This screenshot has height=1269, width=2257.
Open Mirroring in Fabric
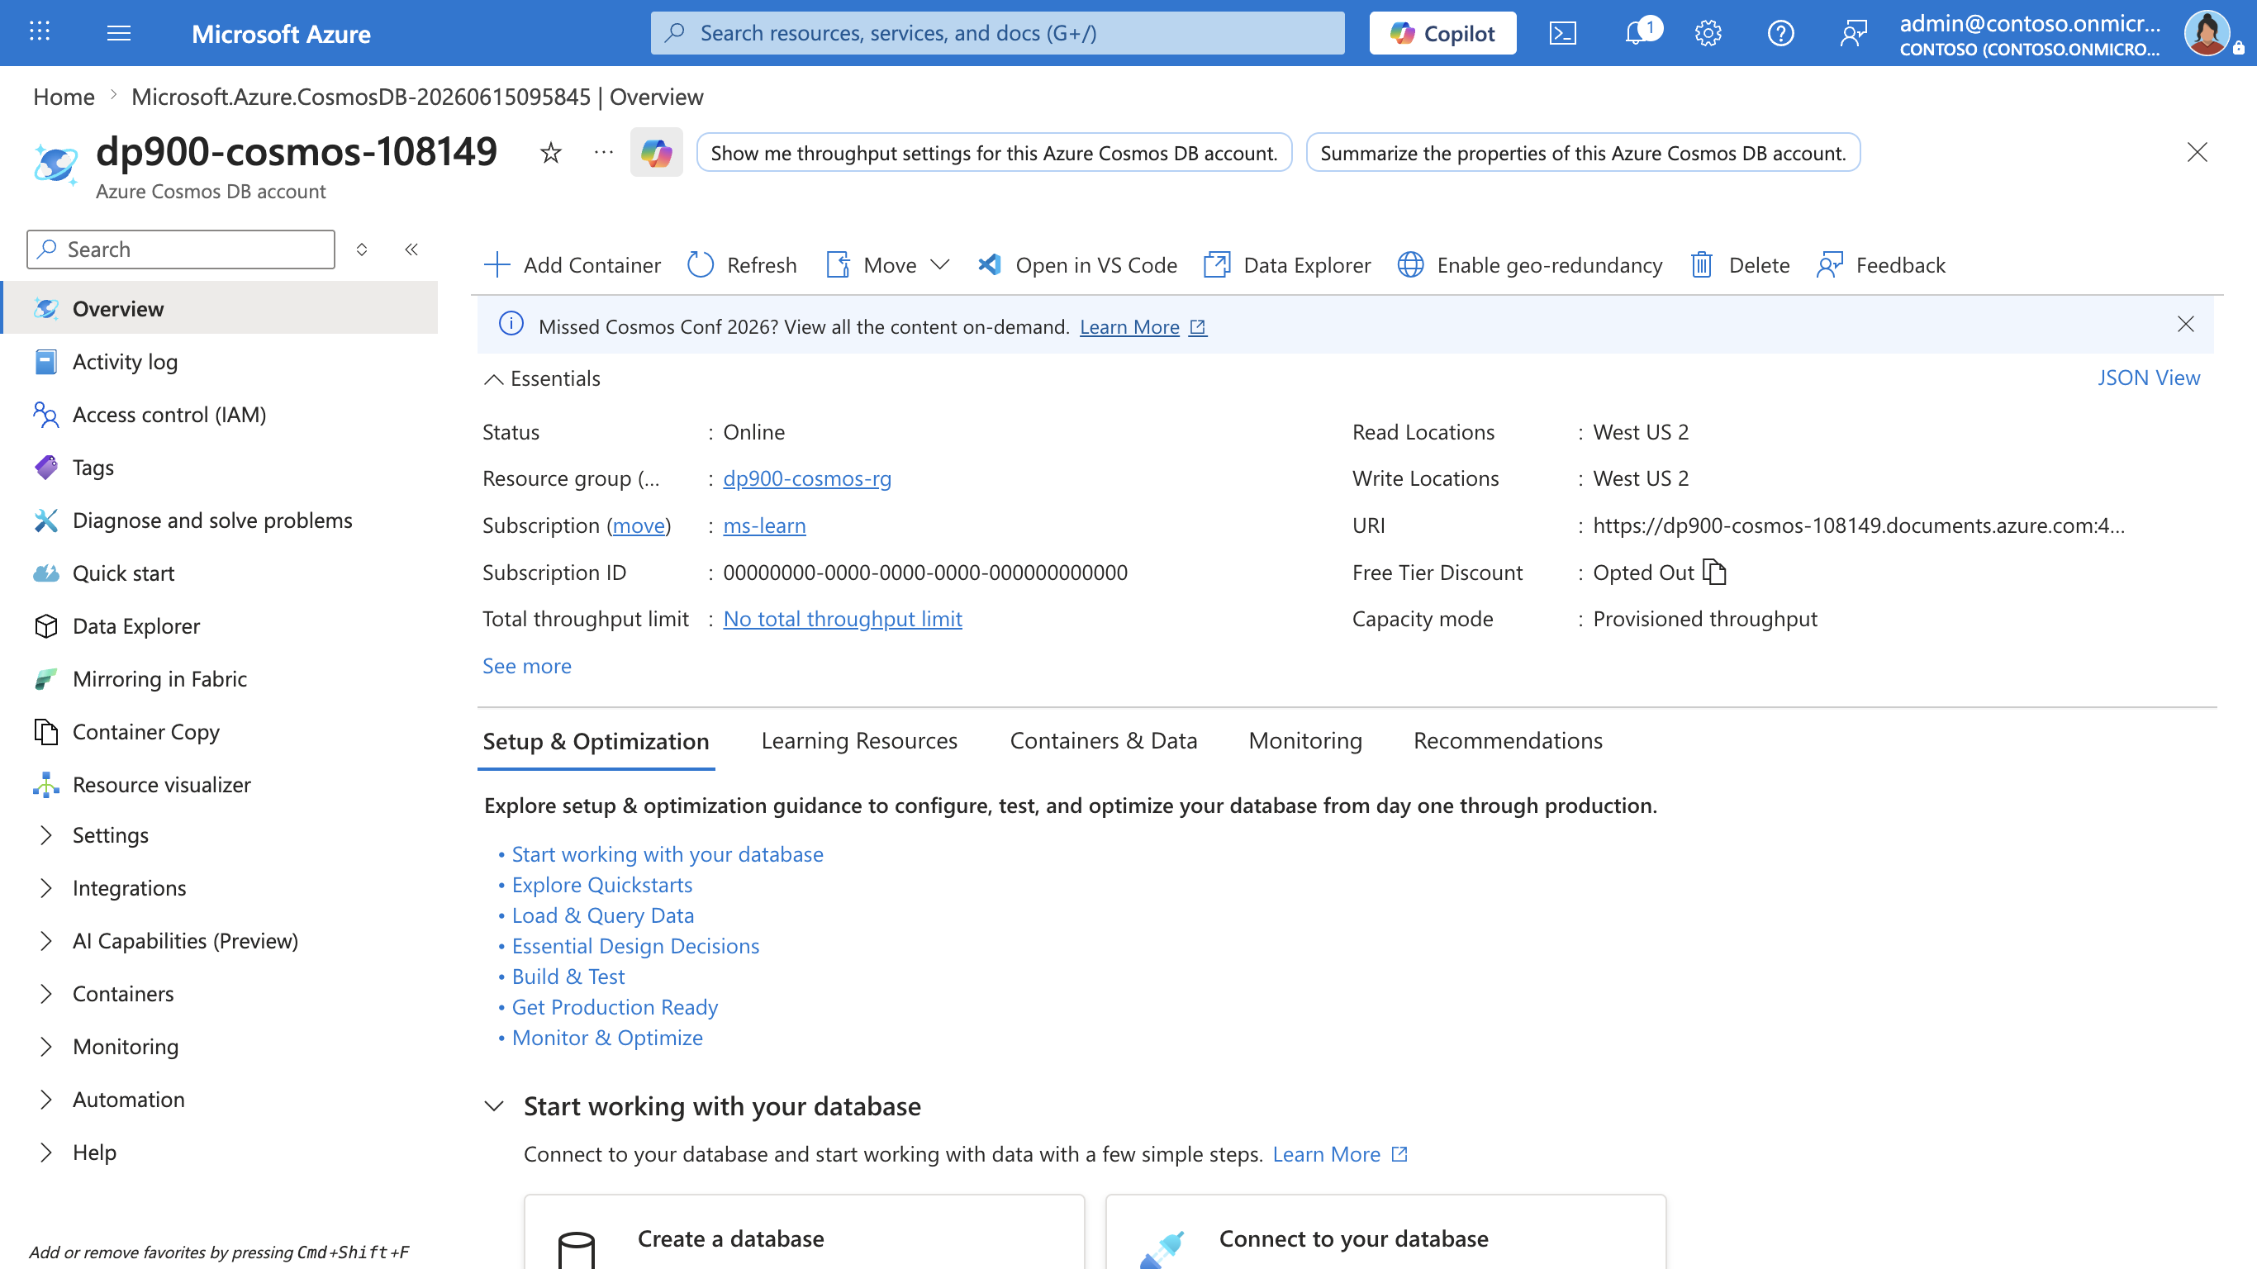219,679
